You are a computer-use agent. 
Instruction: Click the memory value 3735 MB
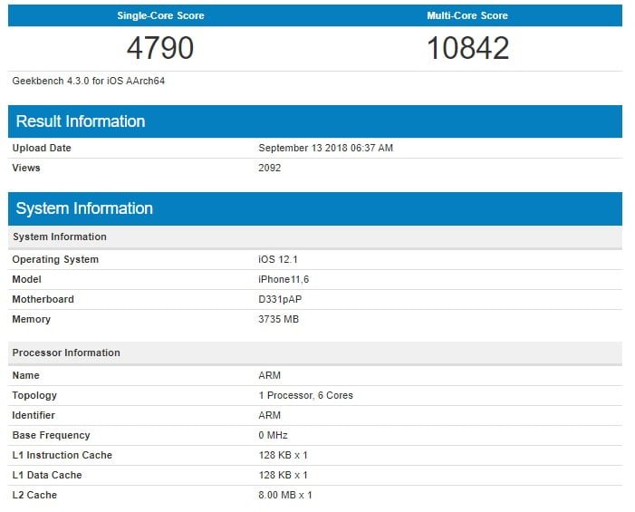[x=279, y=319]
